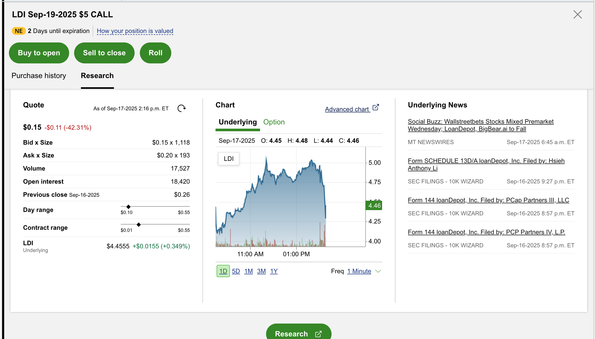Click inside the LDI price chart
Viewport: 595px width, 339px height.
coord(290,197)
